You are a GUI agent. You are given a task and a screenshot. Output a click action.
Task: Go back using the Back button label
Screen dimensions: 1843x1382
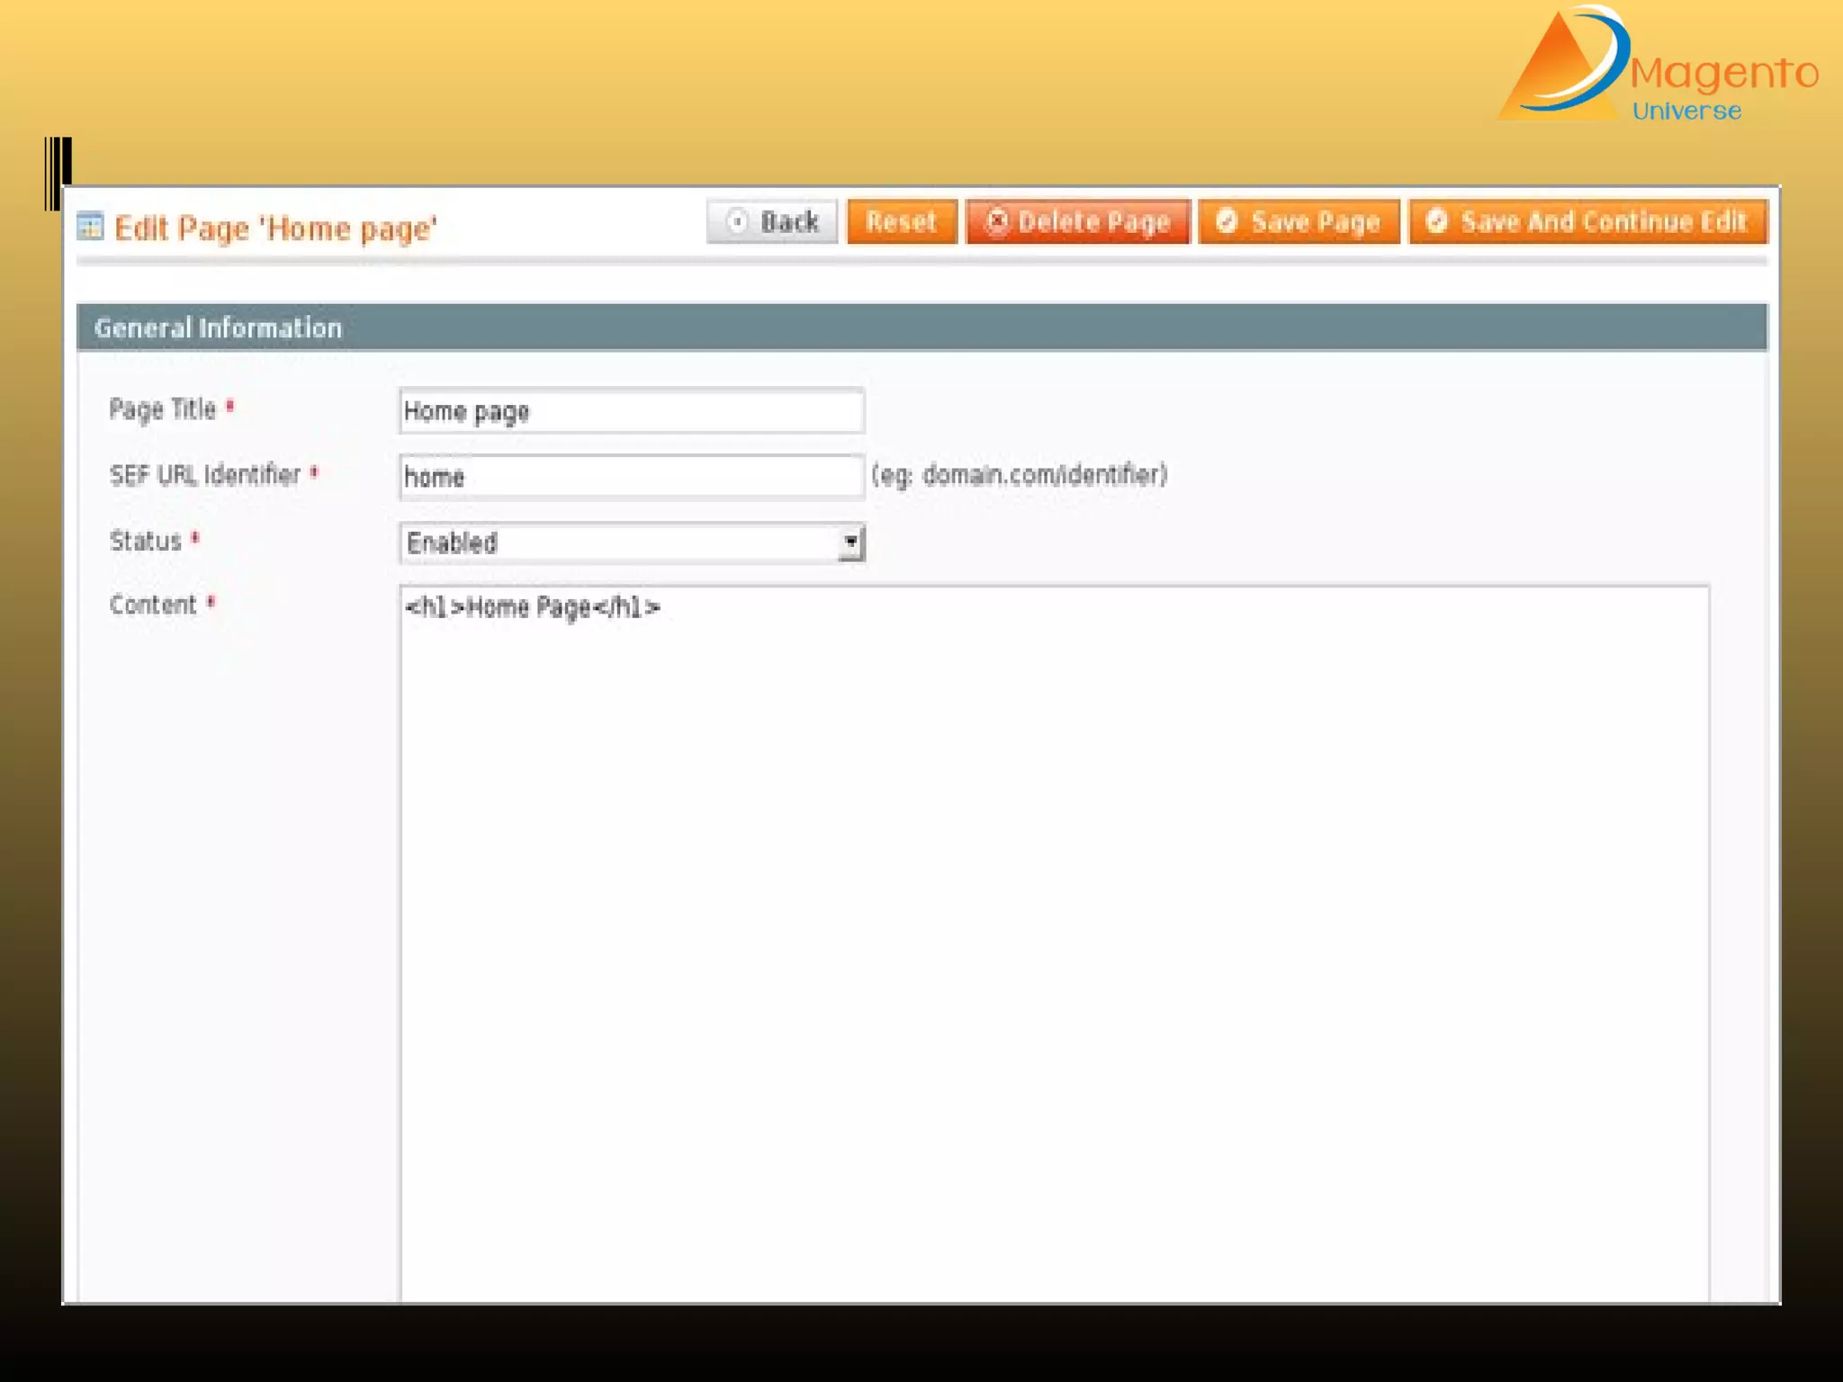tap(789, 222)
